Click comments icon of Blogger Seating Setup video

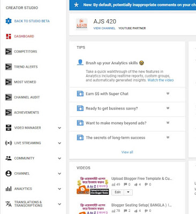point(125,211)
